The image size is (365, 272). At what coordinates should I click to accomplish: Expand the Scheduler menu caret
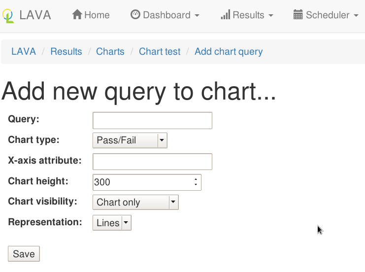pos(356,16)
